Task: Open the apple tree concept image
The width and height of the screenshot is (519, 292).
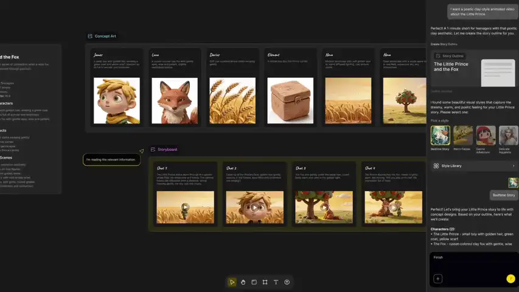Action: pos(405,100)
